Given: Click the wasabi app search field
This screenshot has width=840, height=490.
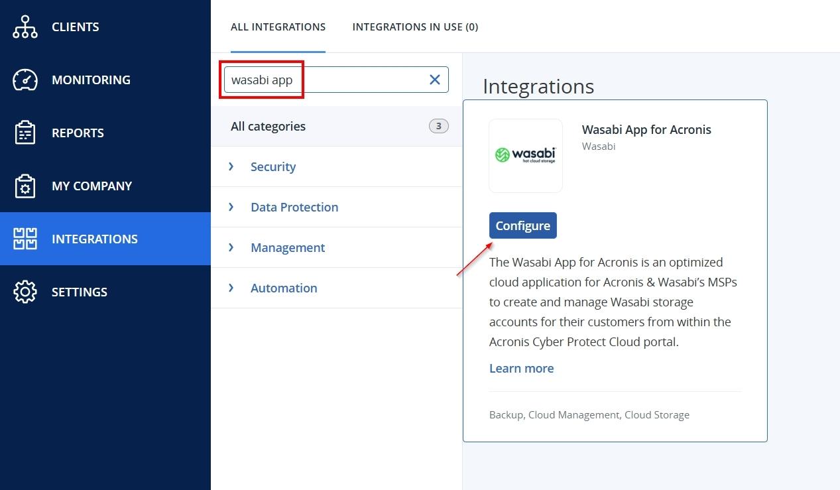Looking at the screenshot, I should pos(336,80).
